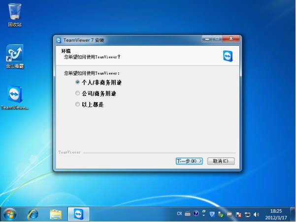Click the 取消 (C) button
Viewport: 296px width, 222px height.
pyautogui.click(x=221, y=161)
